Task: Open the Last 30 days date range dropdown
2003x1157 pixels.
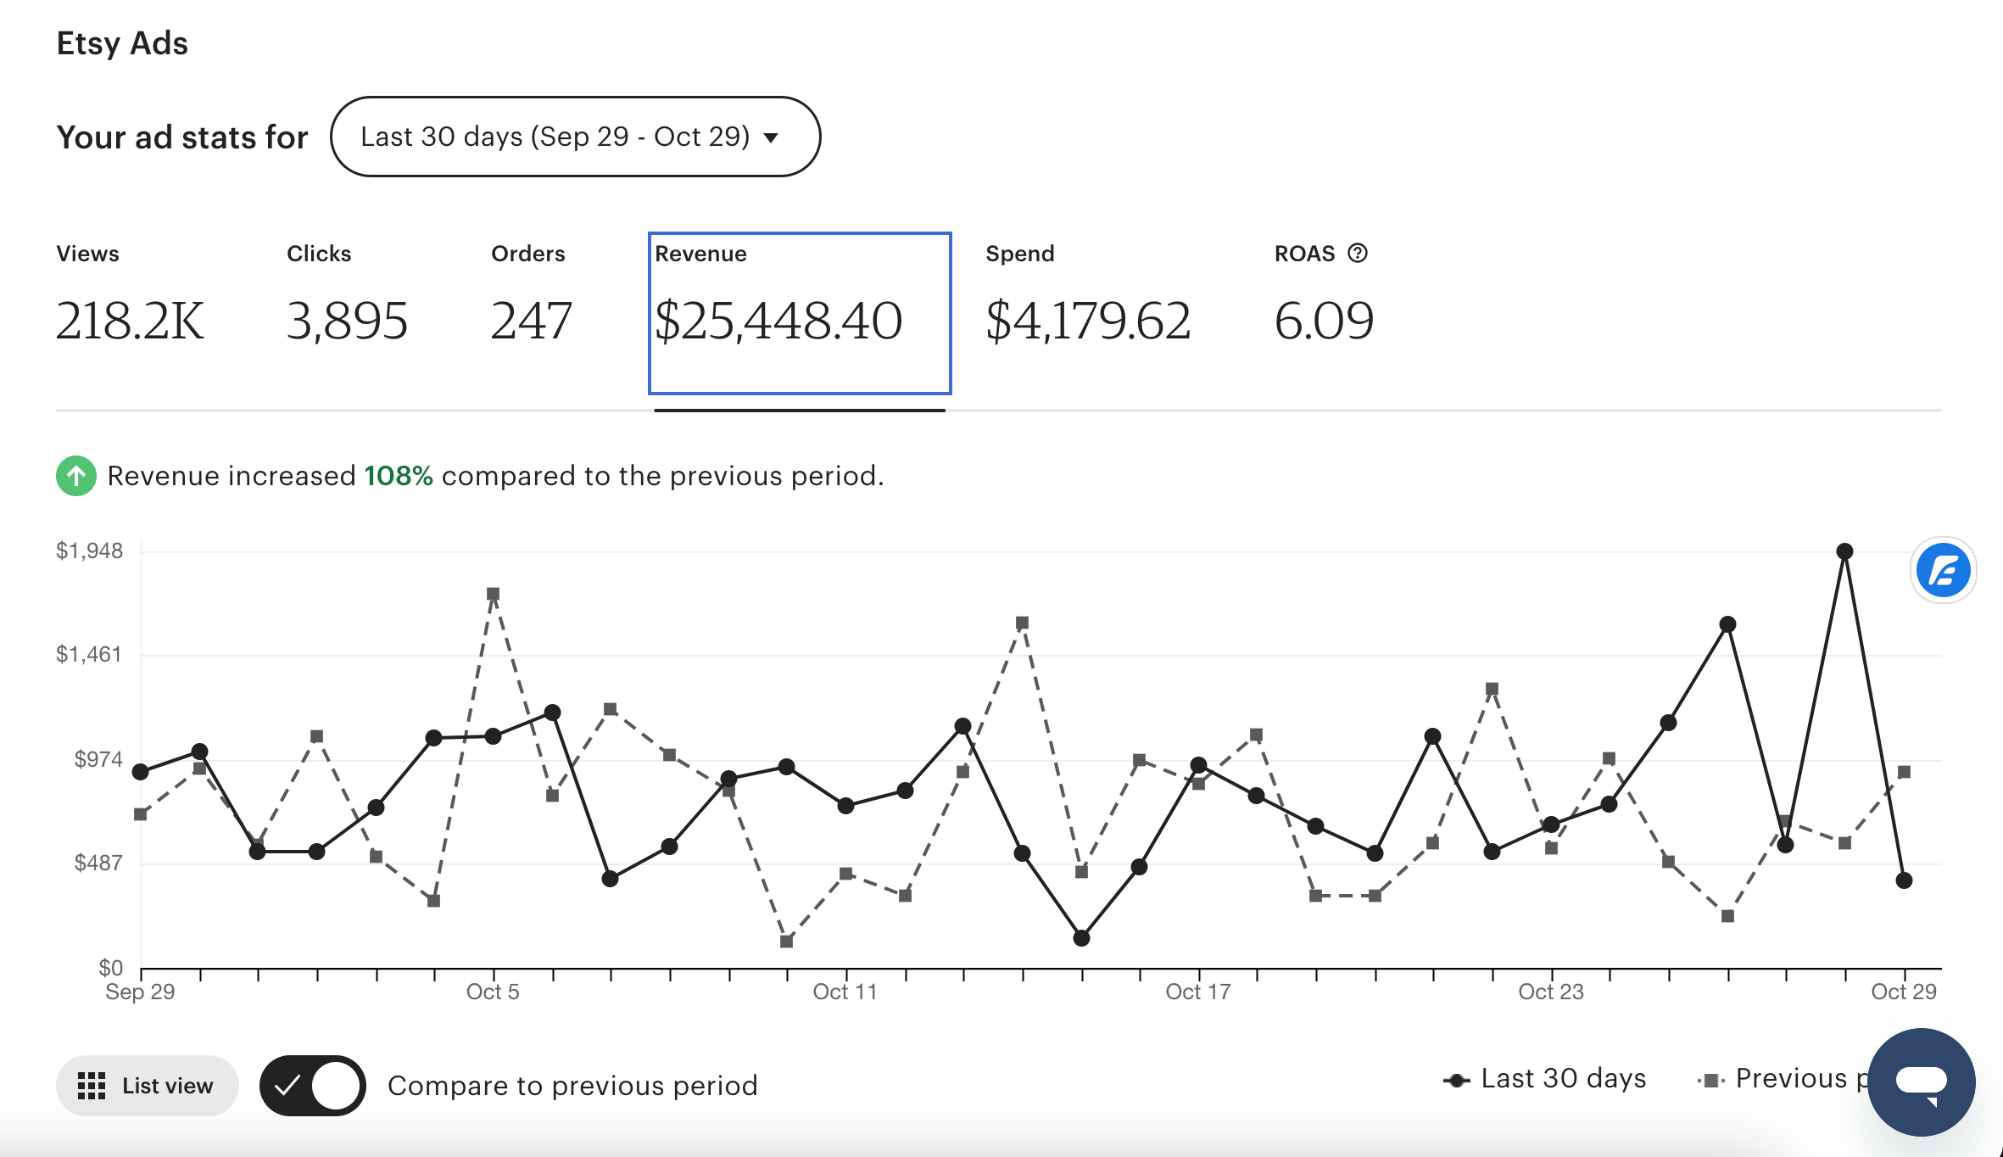Action: pyautogui.click(x=575, y=137)
